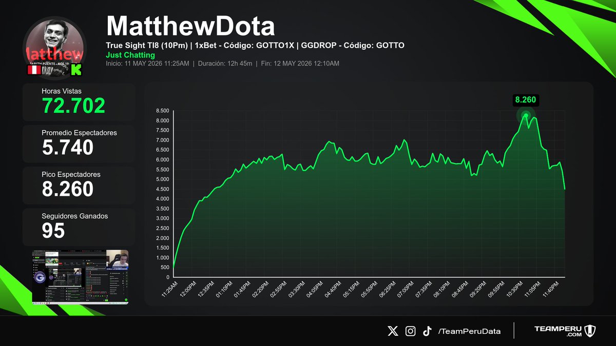
Task: Click the Kick platform badge icon
Action: (78, 70)
